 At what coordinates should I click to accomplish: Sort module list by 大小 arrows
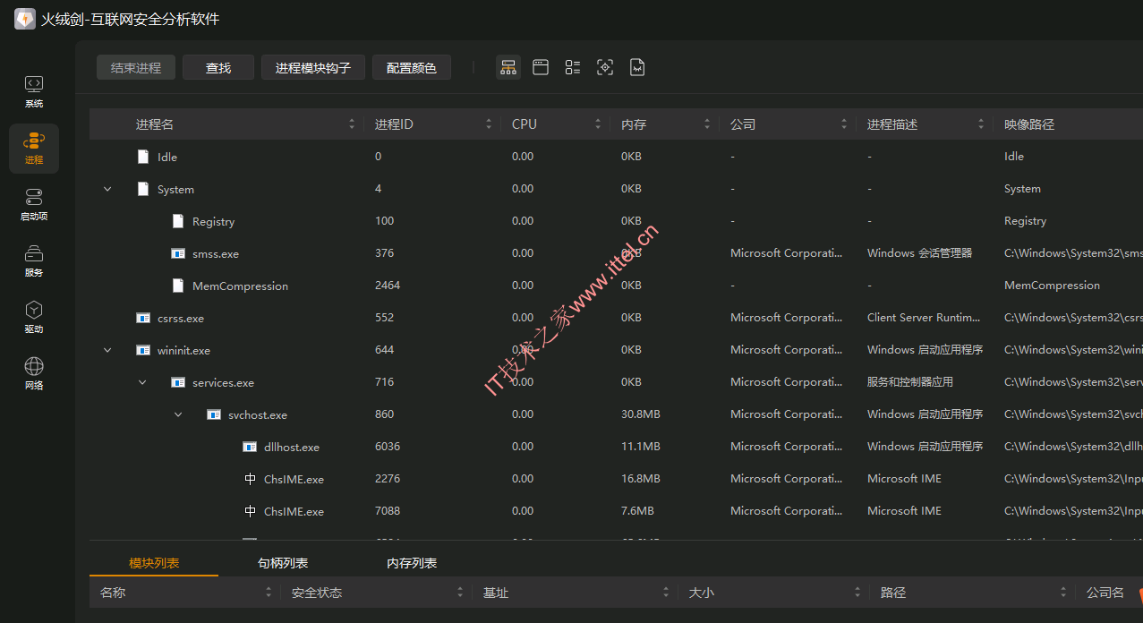(x=857, y=593)
